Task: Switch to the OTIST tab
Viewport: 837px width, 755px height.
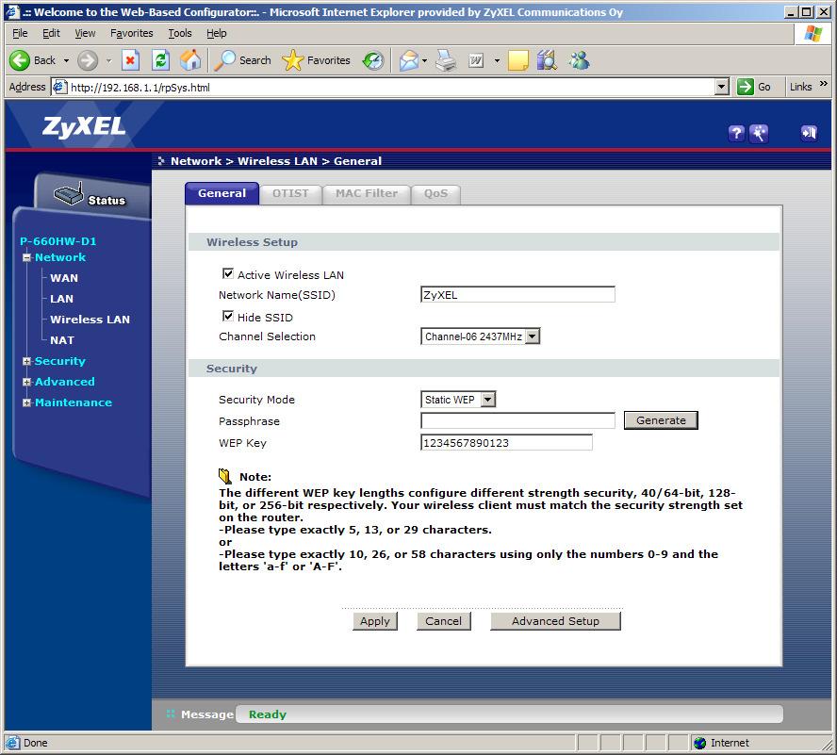Action: coord(290,194)
